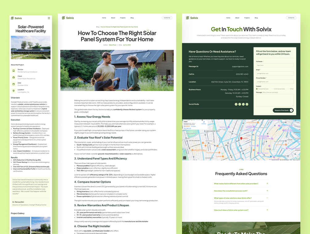
Task: Click the second Project Gallery thumbnail
Action: pos(41,225)
